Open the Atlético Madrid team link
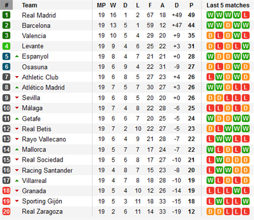254x220 pixels. (43, 87)
